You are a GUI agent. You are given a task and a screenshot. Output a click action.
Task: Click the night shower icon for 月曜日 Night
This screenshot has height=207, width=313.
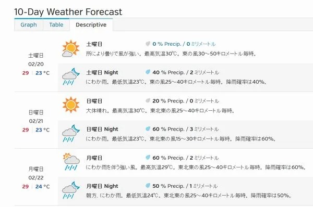tap(70, 190)
